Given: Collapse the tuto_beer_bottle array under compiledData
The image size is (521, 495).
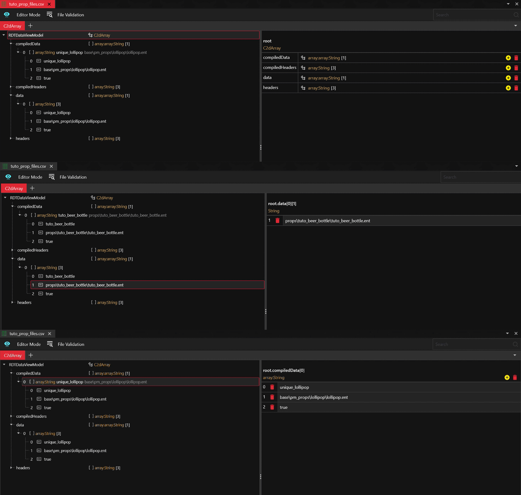Looking at the screenshot, I should click(20, 215).
